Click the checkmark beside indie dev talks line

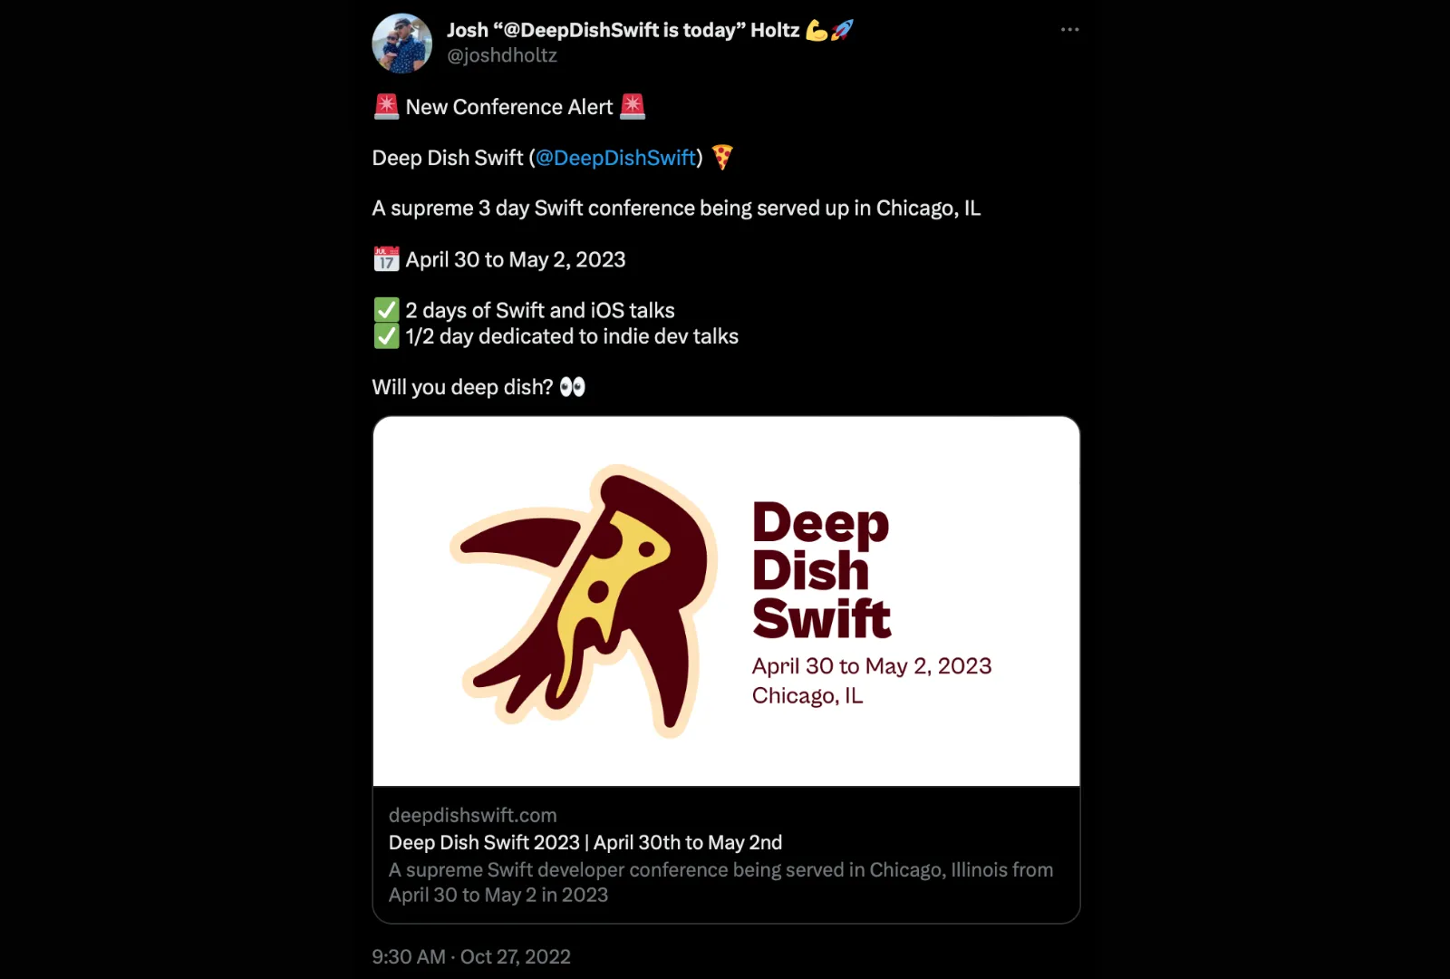pyautogui.click(x=386, y=335)
